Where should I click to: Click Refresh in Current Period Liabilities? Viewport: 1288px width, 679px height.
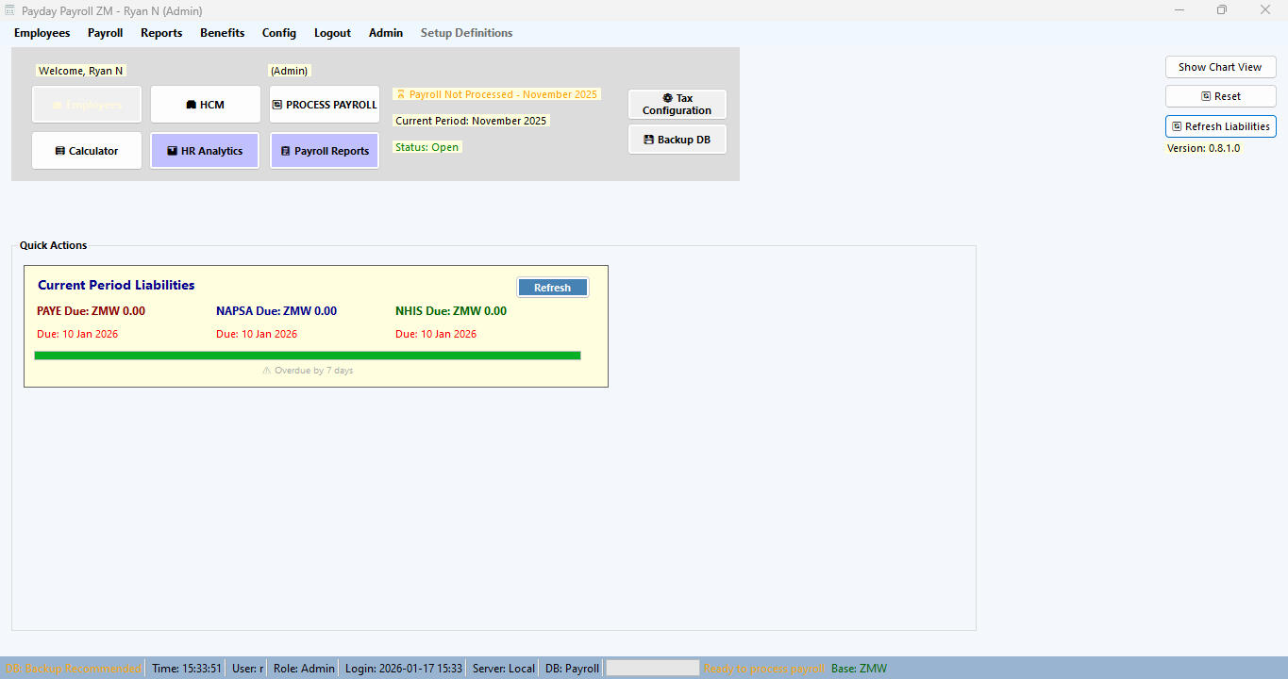552,288
